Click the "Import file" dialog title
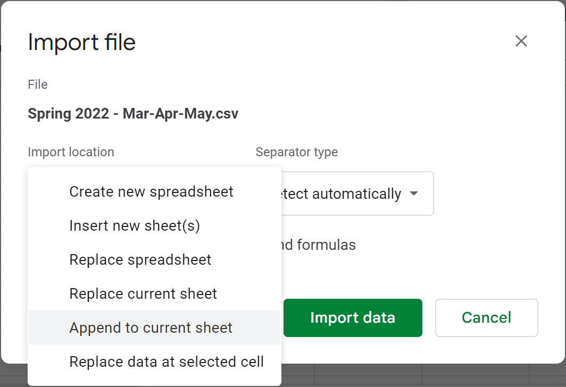This screenshot has width=566, height=387. pyautogui.click(x=81, y=42)
